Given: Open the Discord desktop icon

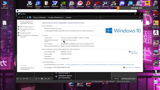Looking at the screenshot, I should [x=122, y=3].
